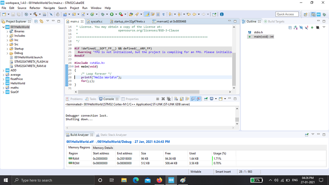The height and width of the screenshot is (185, 329).
Task: Click Collapse All icon in Project Explorer
Action: click(36, 21)
